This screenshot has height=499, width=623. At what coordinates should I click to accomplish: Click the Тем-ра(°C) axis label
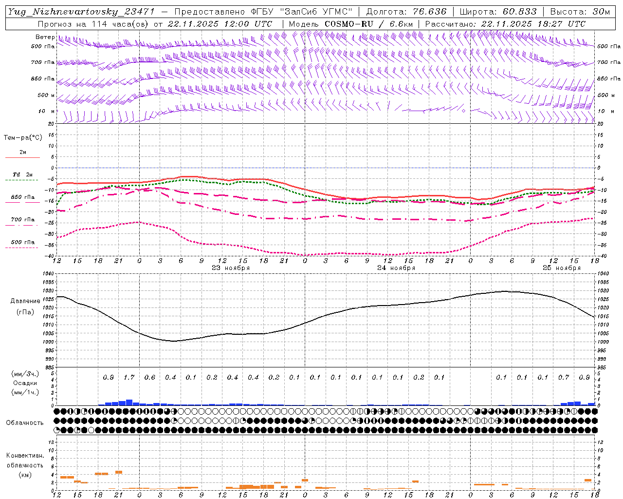point(23,138)
